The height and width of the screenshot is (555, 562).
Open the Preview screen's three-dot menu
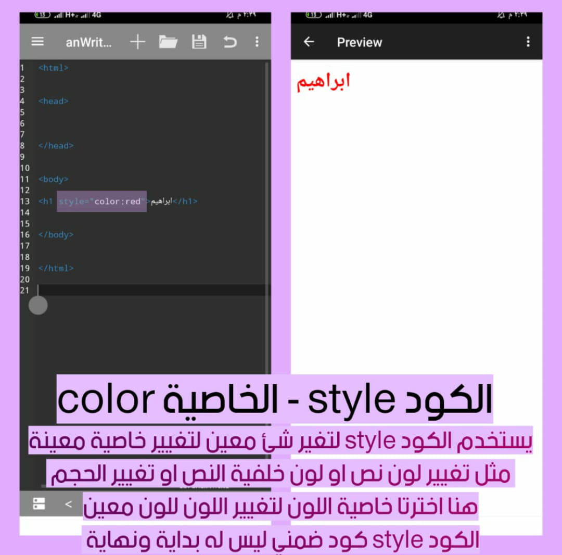[x=528, y=42]
